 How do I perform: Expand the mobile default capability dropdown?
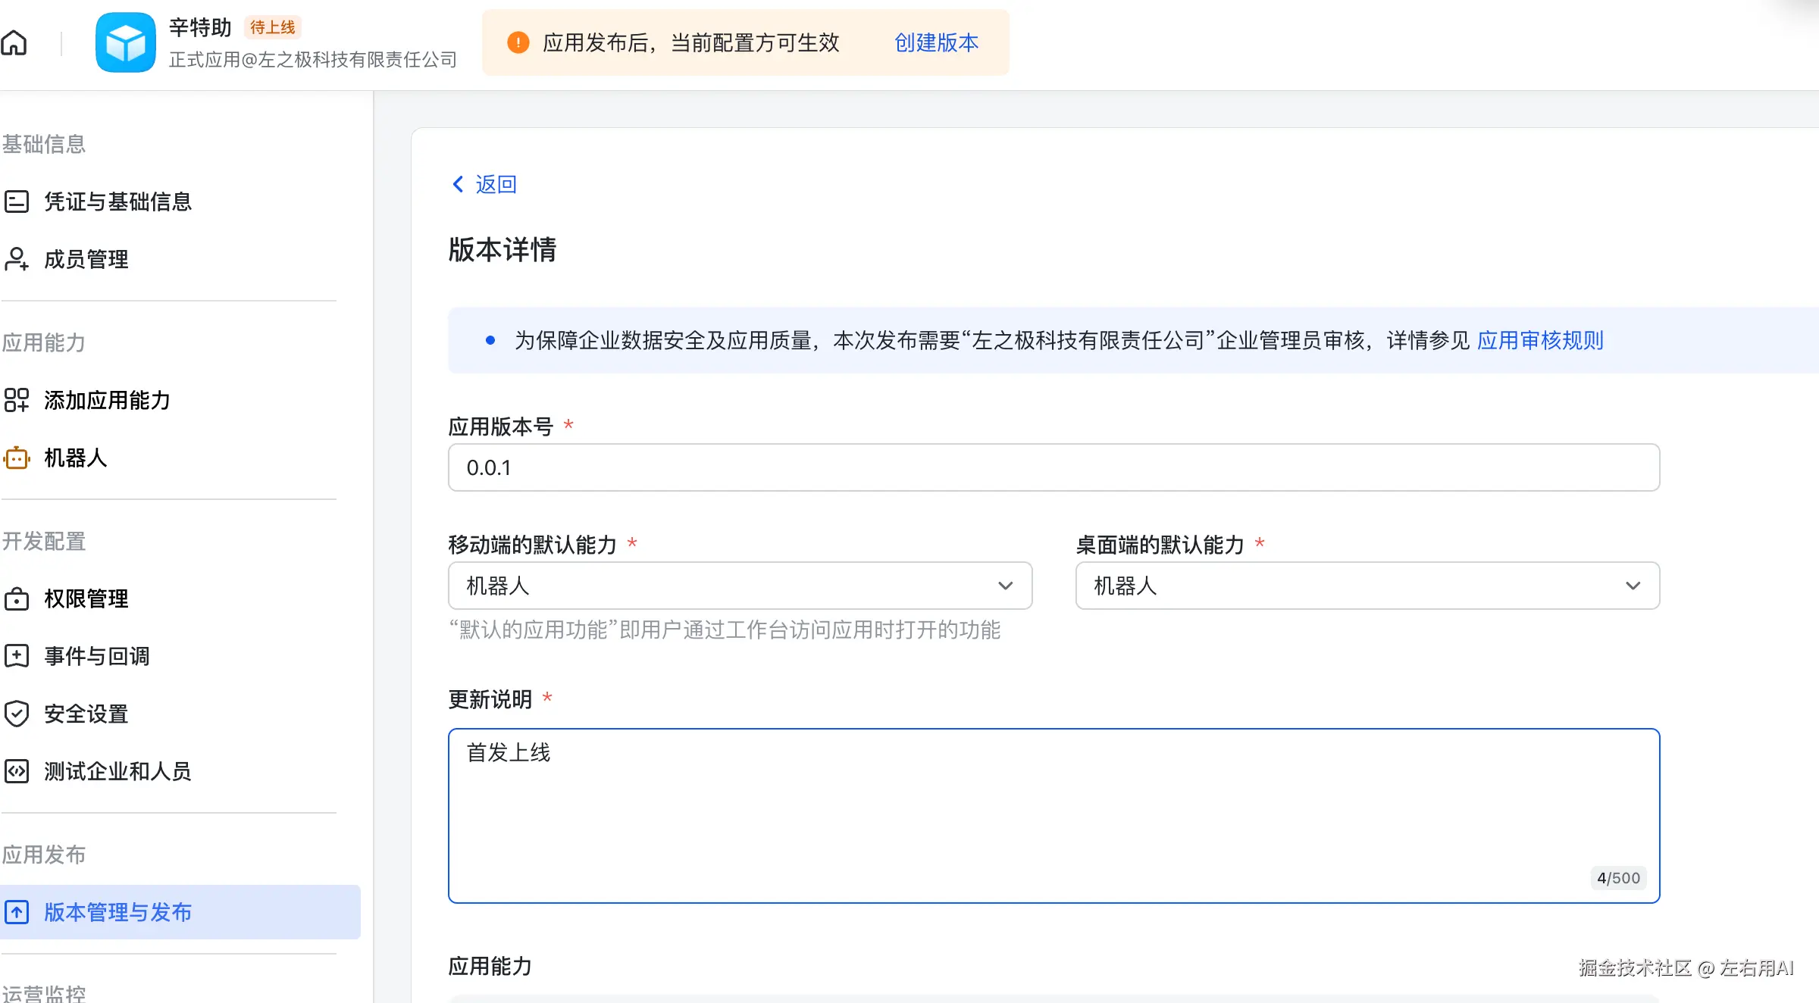coord(740,586)
